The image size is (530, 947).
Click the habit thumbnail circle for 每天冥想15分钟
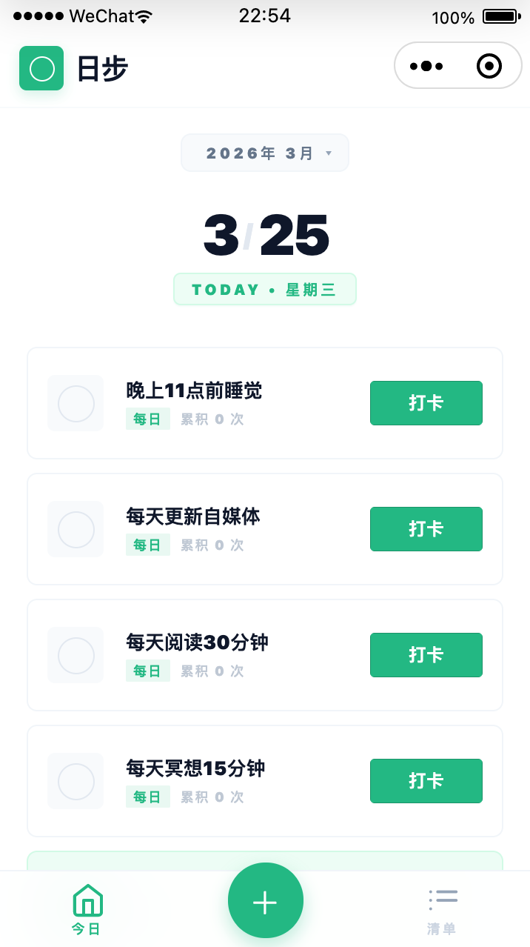click(x=75, y=781)
